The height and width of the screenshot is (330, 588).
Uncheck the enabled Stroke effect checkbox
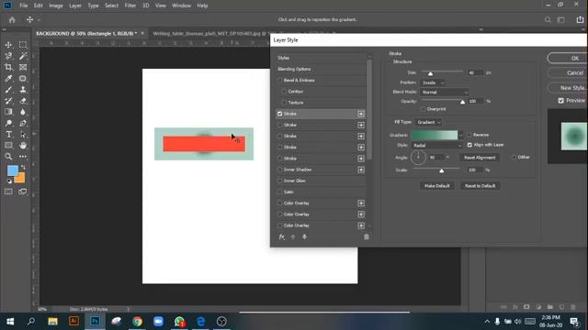click(x=279, y=114)
